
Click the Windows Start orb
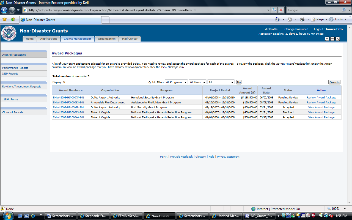point(9,216)
